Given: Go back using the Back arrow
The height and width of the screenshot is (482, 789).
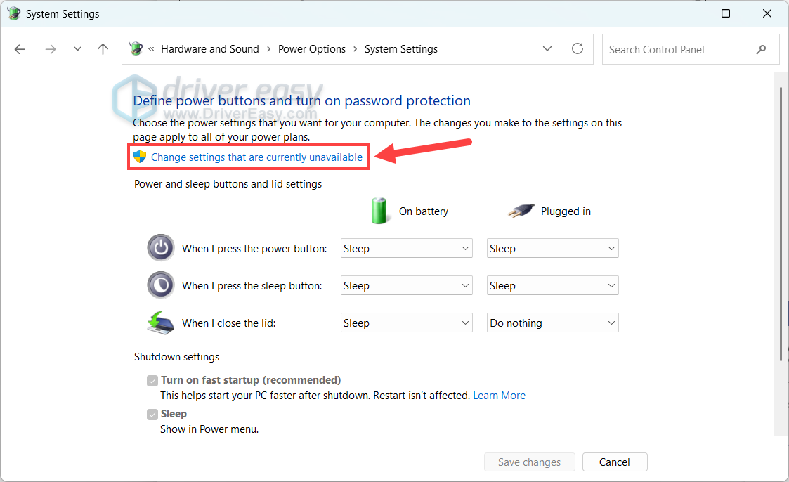Looking at the screenshot, I should (20, 49).
